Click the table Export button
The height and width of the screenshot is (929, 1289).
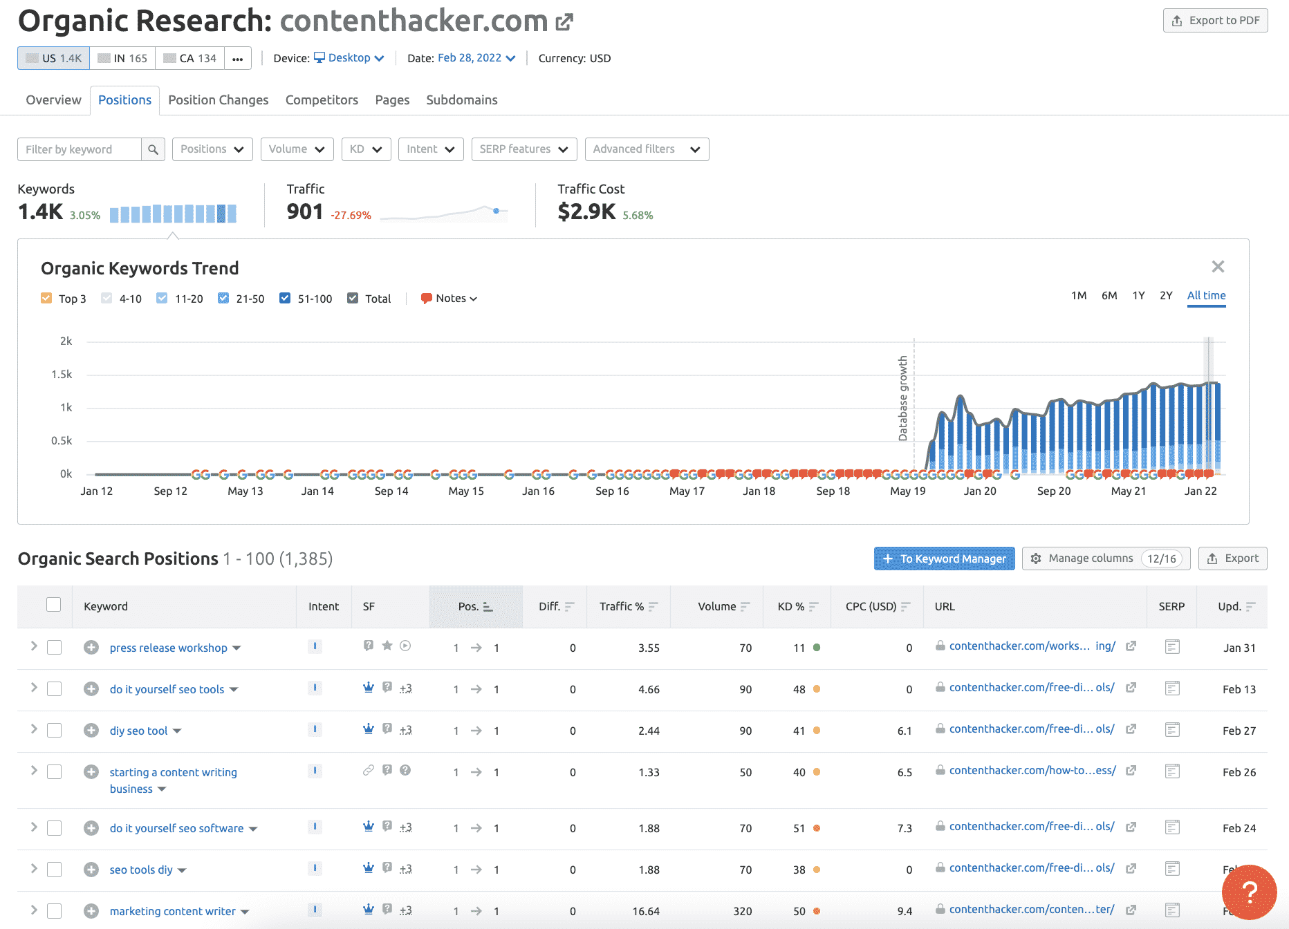tap(1232, 559)
